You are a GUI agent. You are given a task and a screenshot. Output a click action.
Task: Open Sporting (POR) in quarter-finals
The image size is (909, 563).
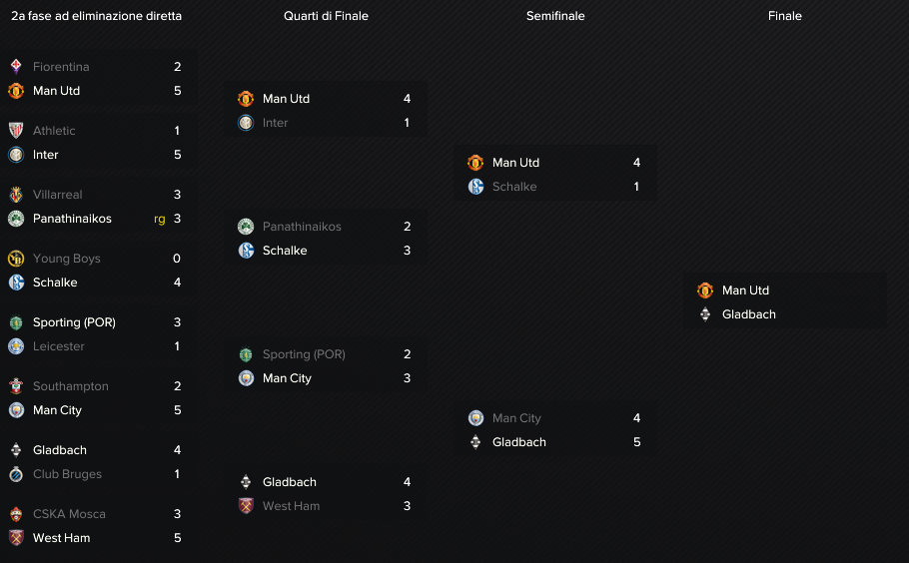point(304,354)
